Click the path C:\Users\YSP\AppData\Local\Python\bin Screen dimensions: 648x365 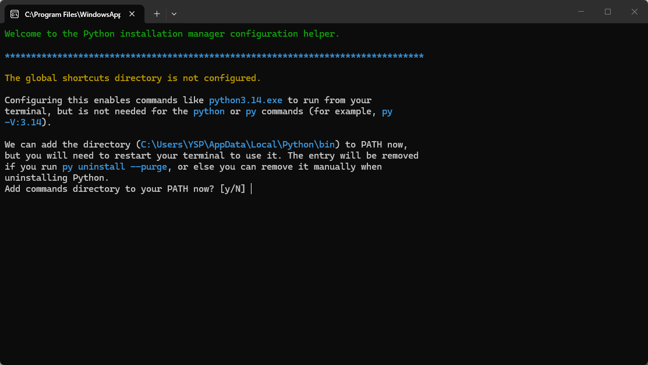click(238, 145)
